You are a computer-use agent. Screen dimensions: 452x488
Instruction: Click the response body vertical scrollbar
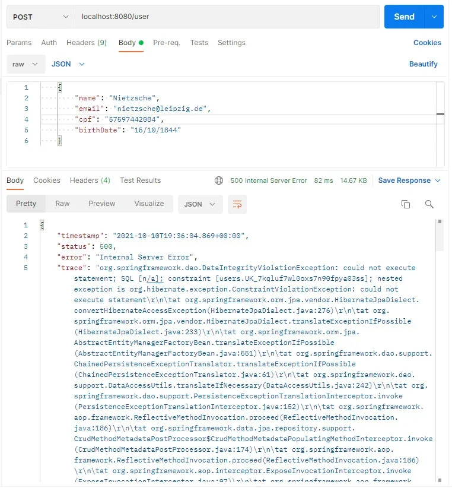[440, 236]
